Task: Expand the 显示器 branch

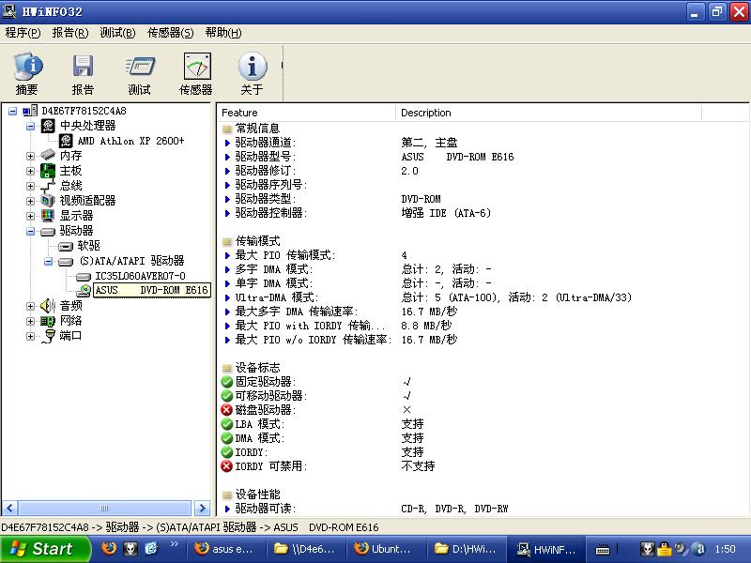Action: (x=31, y=216)
